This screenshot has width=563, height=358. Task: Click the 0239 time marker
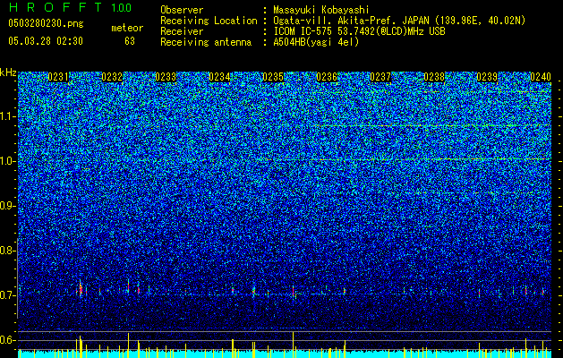[x=488, y=77]
